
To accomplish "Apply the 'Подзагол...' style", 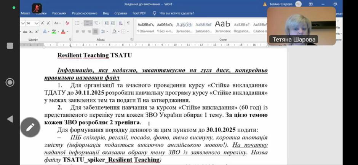I will coord(242,27).
